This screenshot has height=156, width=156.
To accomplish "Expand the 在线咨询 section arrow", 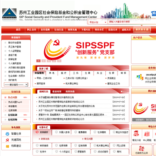I will (26, 120).
